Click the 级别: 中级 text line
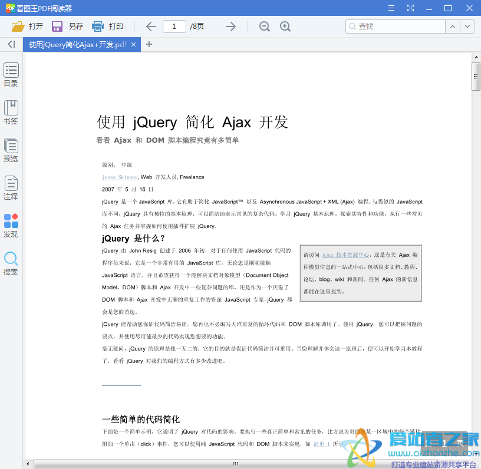 tap(117, 165)
